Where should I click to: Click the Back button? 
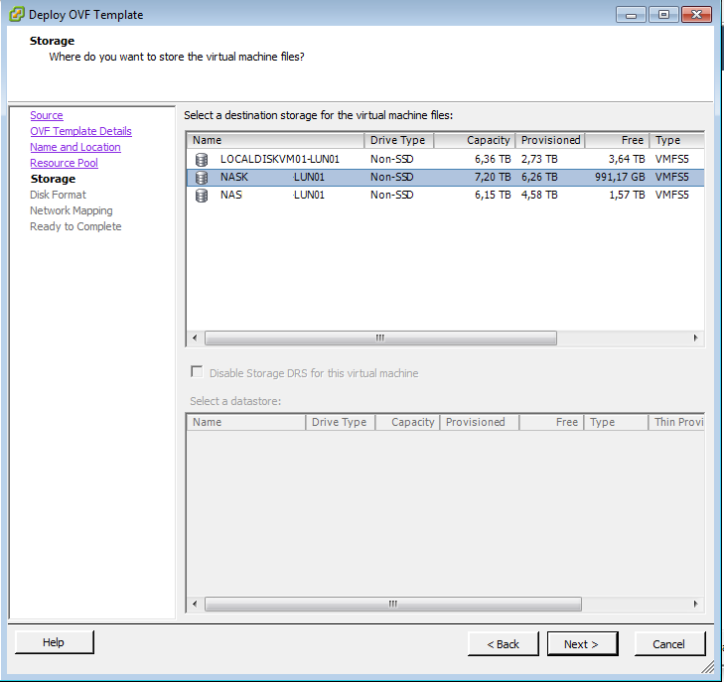(503, 643)
